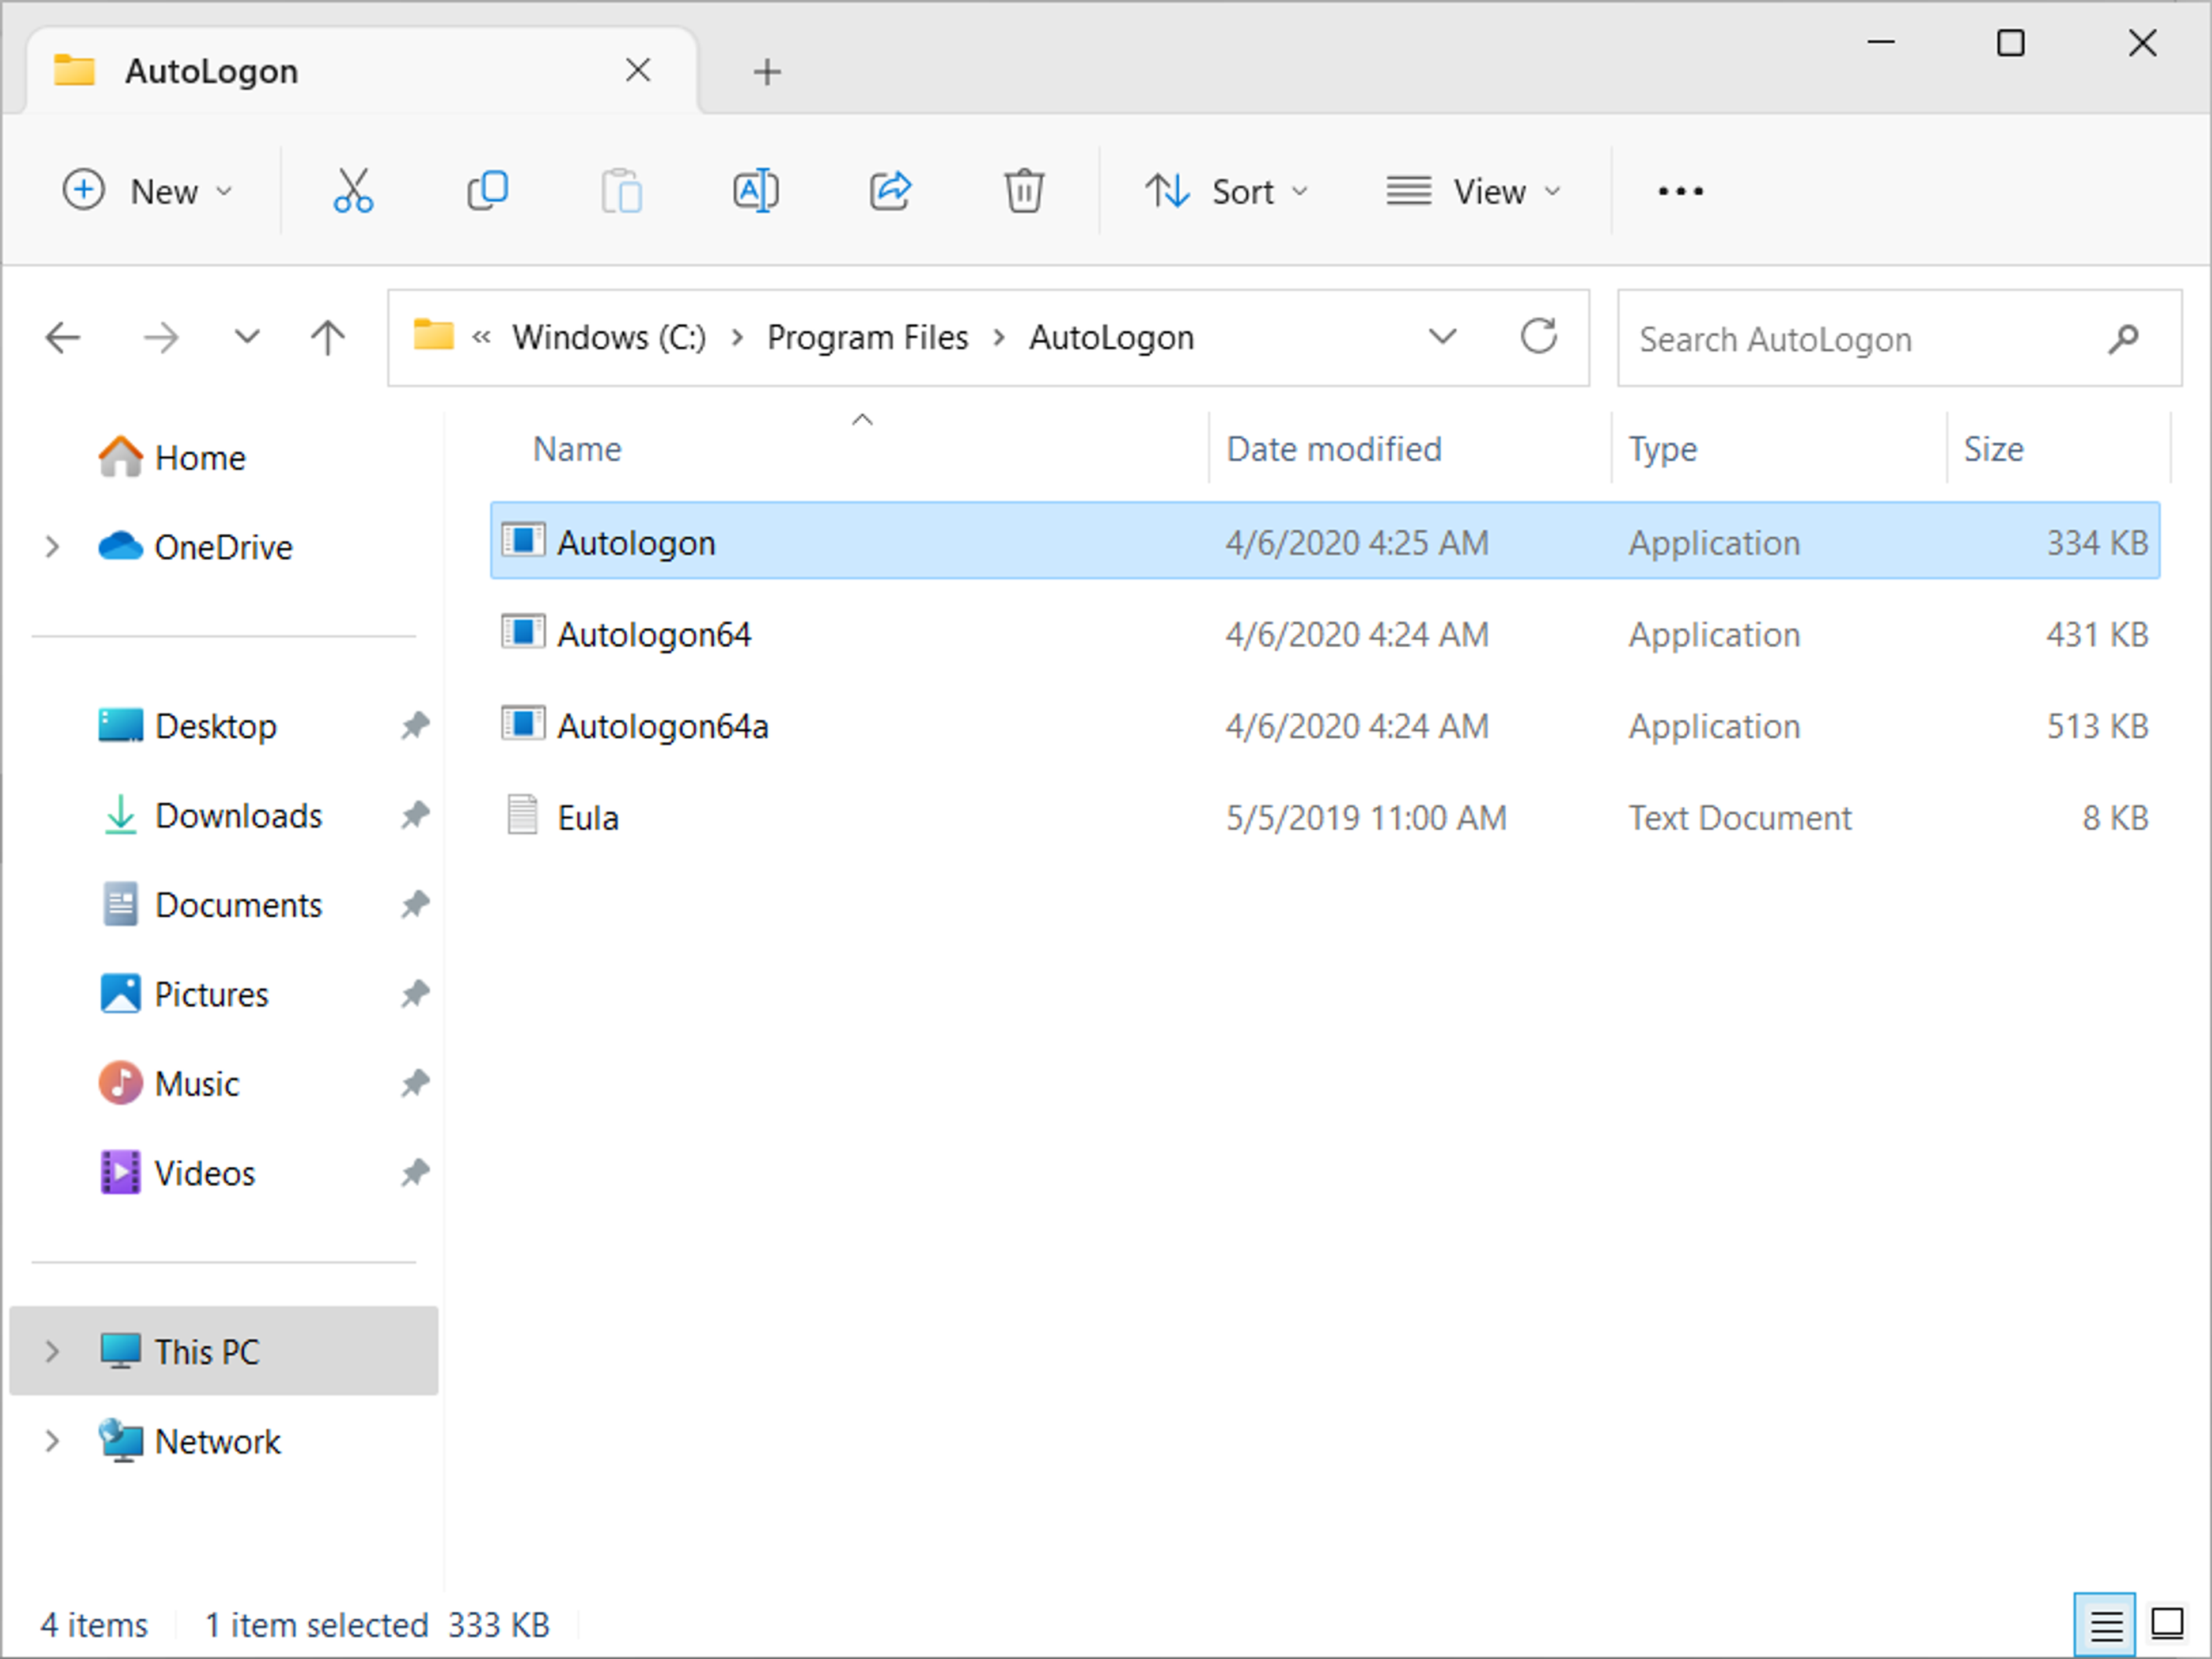Click the Copy icon in toolbar
This screenshot has height=1659, width=2212.
[x=488, y=190]
